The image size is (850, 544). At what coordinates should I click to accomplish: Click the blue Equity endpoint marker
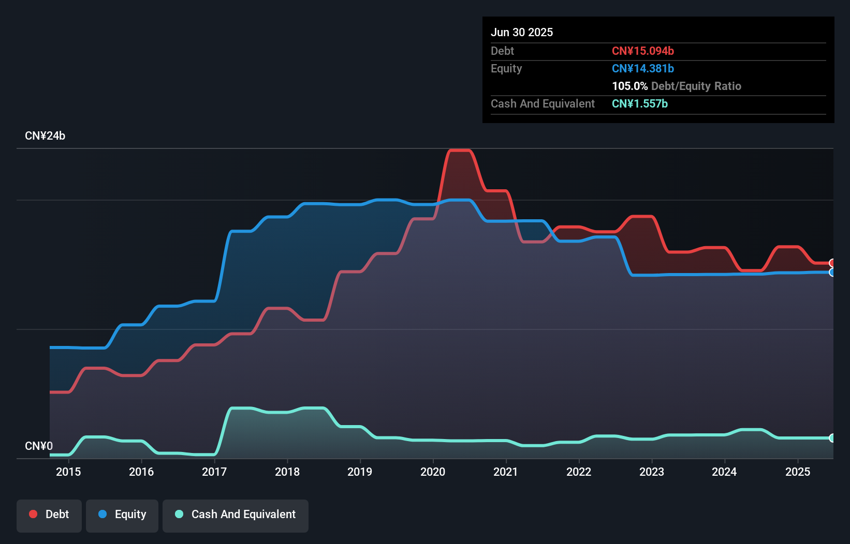(x=832, y=272)
